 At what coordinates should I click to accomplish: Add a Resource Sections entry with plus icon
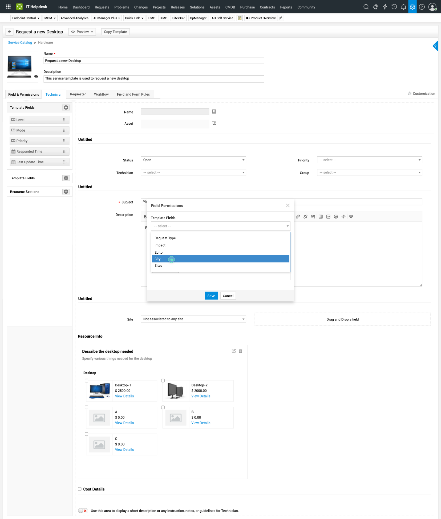(x=66, y=192)
